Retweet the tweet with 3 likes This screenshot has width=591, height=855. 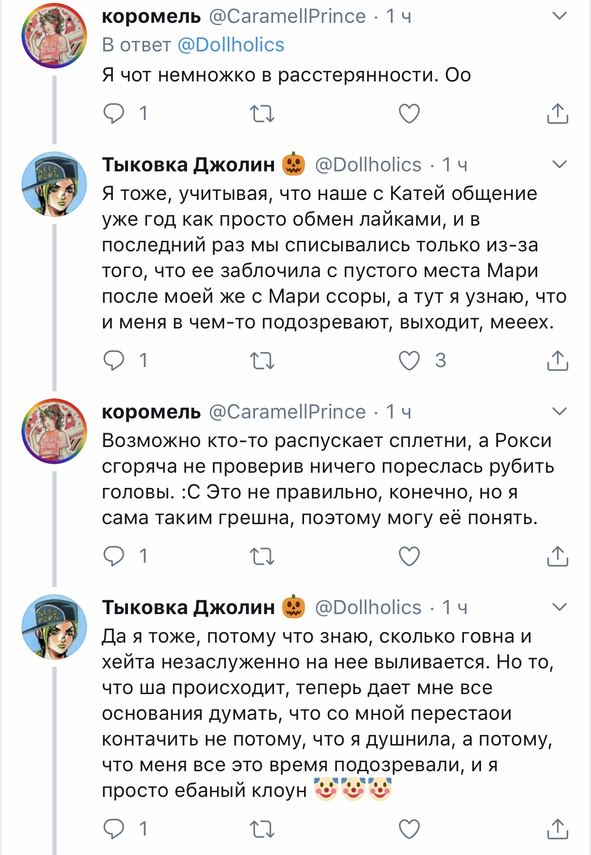pos(262,360)
